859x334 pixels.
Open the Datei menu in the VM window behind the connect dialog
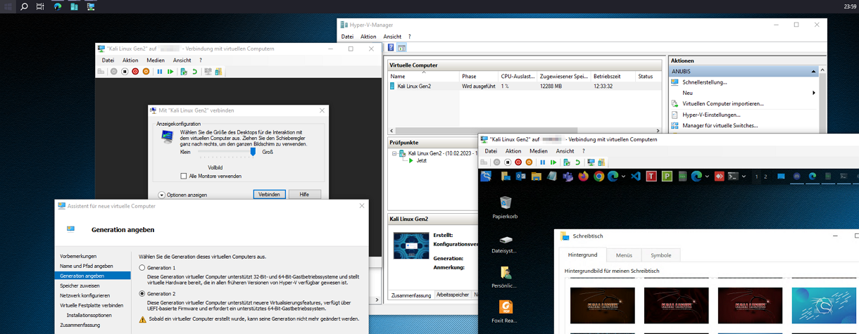pyautogui.click(x=108, y=60)
